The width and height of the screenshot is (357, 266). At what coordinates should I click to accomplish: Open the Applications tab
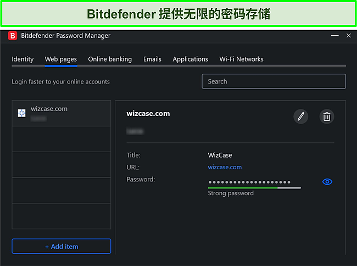tap(191, 59)
